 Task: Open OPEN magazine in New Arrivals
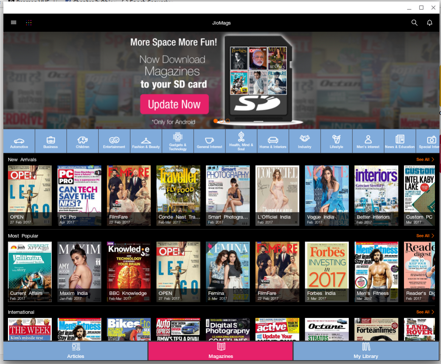click(x=30, y=195)
